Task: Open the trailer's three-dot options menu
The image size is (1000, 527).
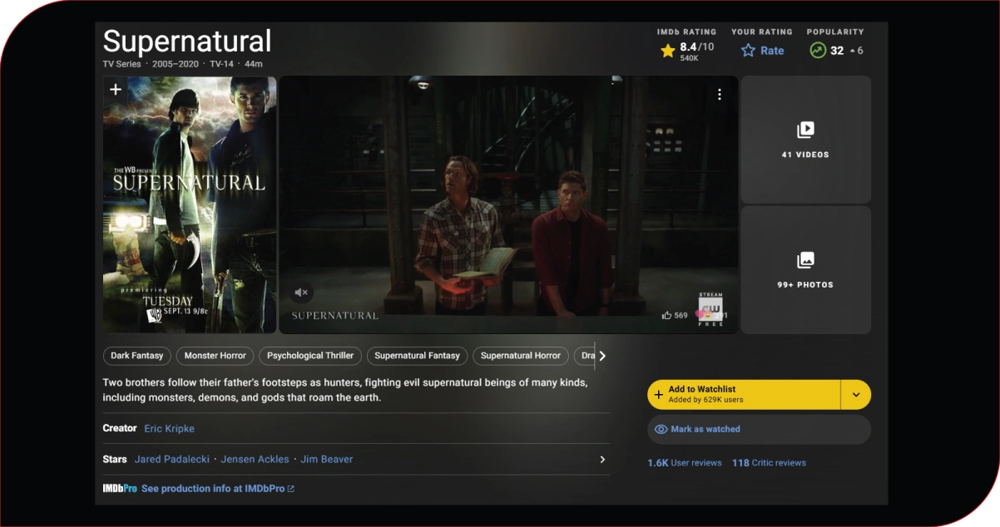Action: tap(720, 95)
